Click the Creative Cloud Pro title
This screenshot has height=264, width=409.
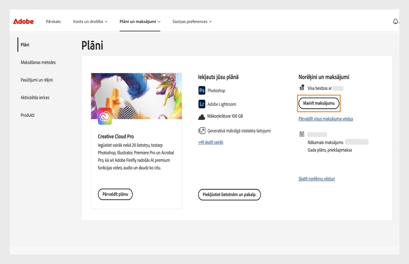pos(116,136)
